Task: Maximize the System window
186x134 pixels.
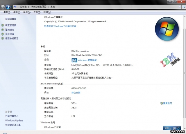Action: click(x=174, y=1)
